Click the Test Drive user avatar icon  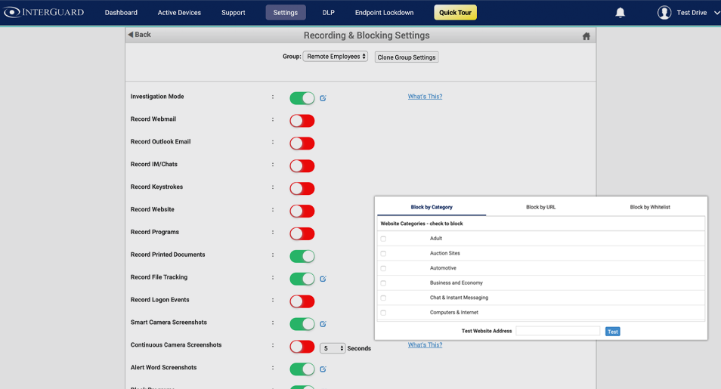[x=664, y=13]
